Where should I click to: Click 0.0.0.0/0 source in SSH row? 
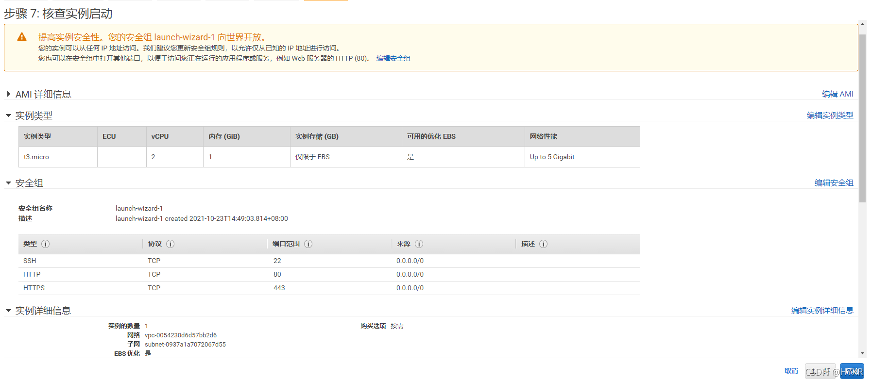click(x=410, y=261)
